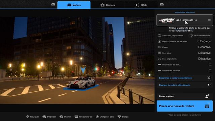Toggle the motion blur disabled option
The image size is (215, 121).
click(201, 36)
